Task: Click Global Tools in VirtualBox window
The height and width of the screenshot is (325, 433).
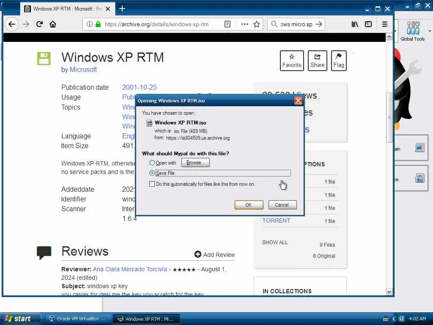Action: coord(413,31)
